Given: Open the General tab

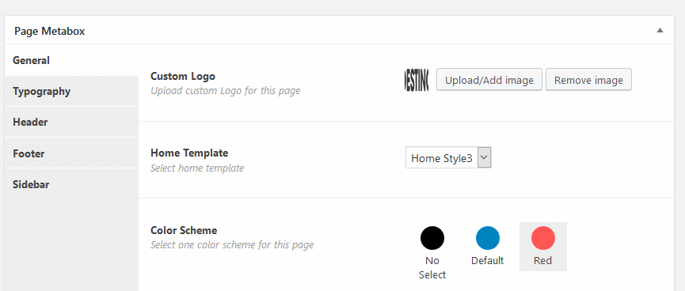Looking at the screenshot, I should point(71,60).
